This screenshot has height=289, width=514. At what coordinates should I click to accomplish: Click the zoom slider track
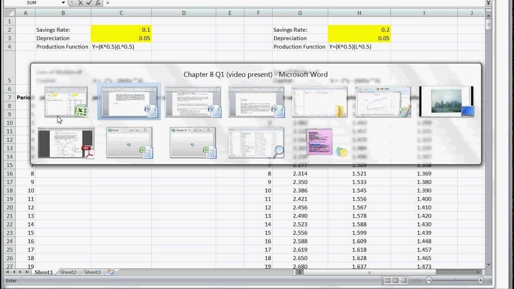click(455, 281)
